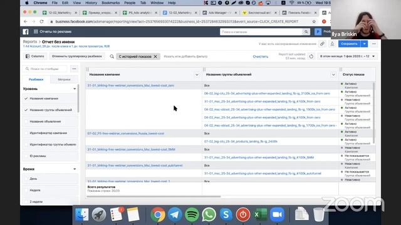Screen dimensions: 401x225
Task: Switch to Ads Manager browser tab
Action: pyautogui.click(x=219, y=12)
